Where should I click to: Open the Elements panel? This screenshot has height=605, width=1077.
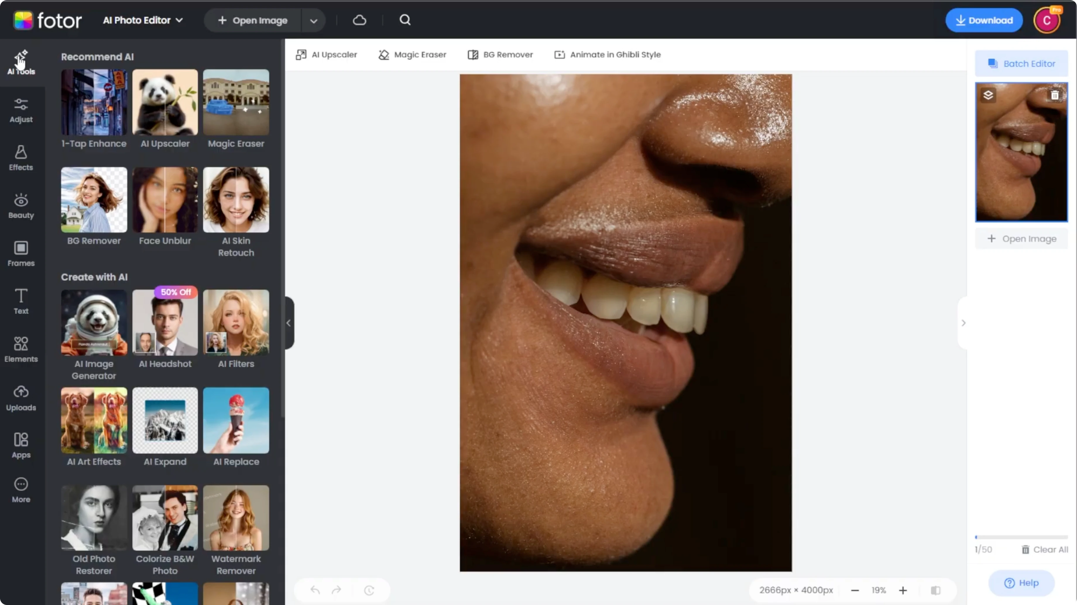coord(21,350)
